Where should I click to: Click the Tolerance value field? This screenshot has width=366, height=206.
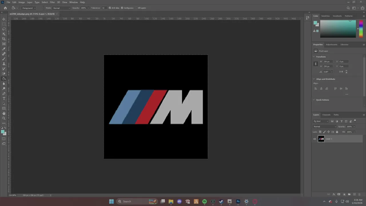104,8
